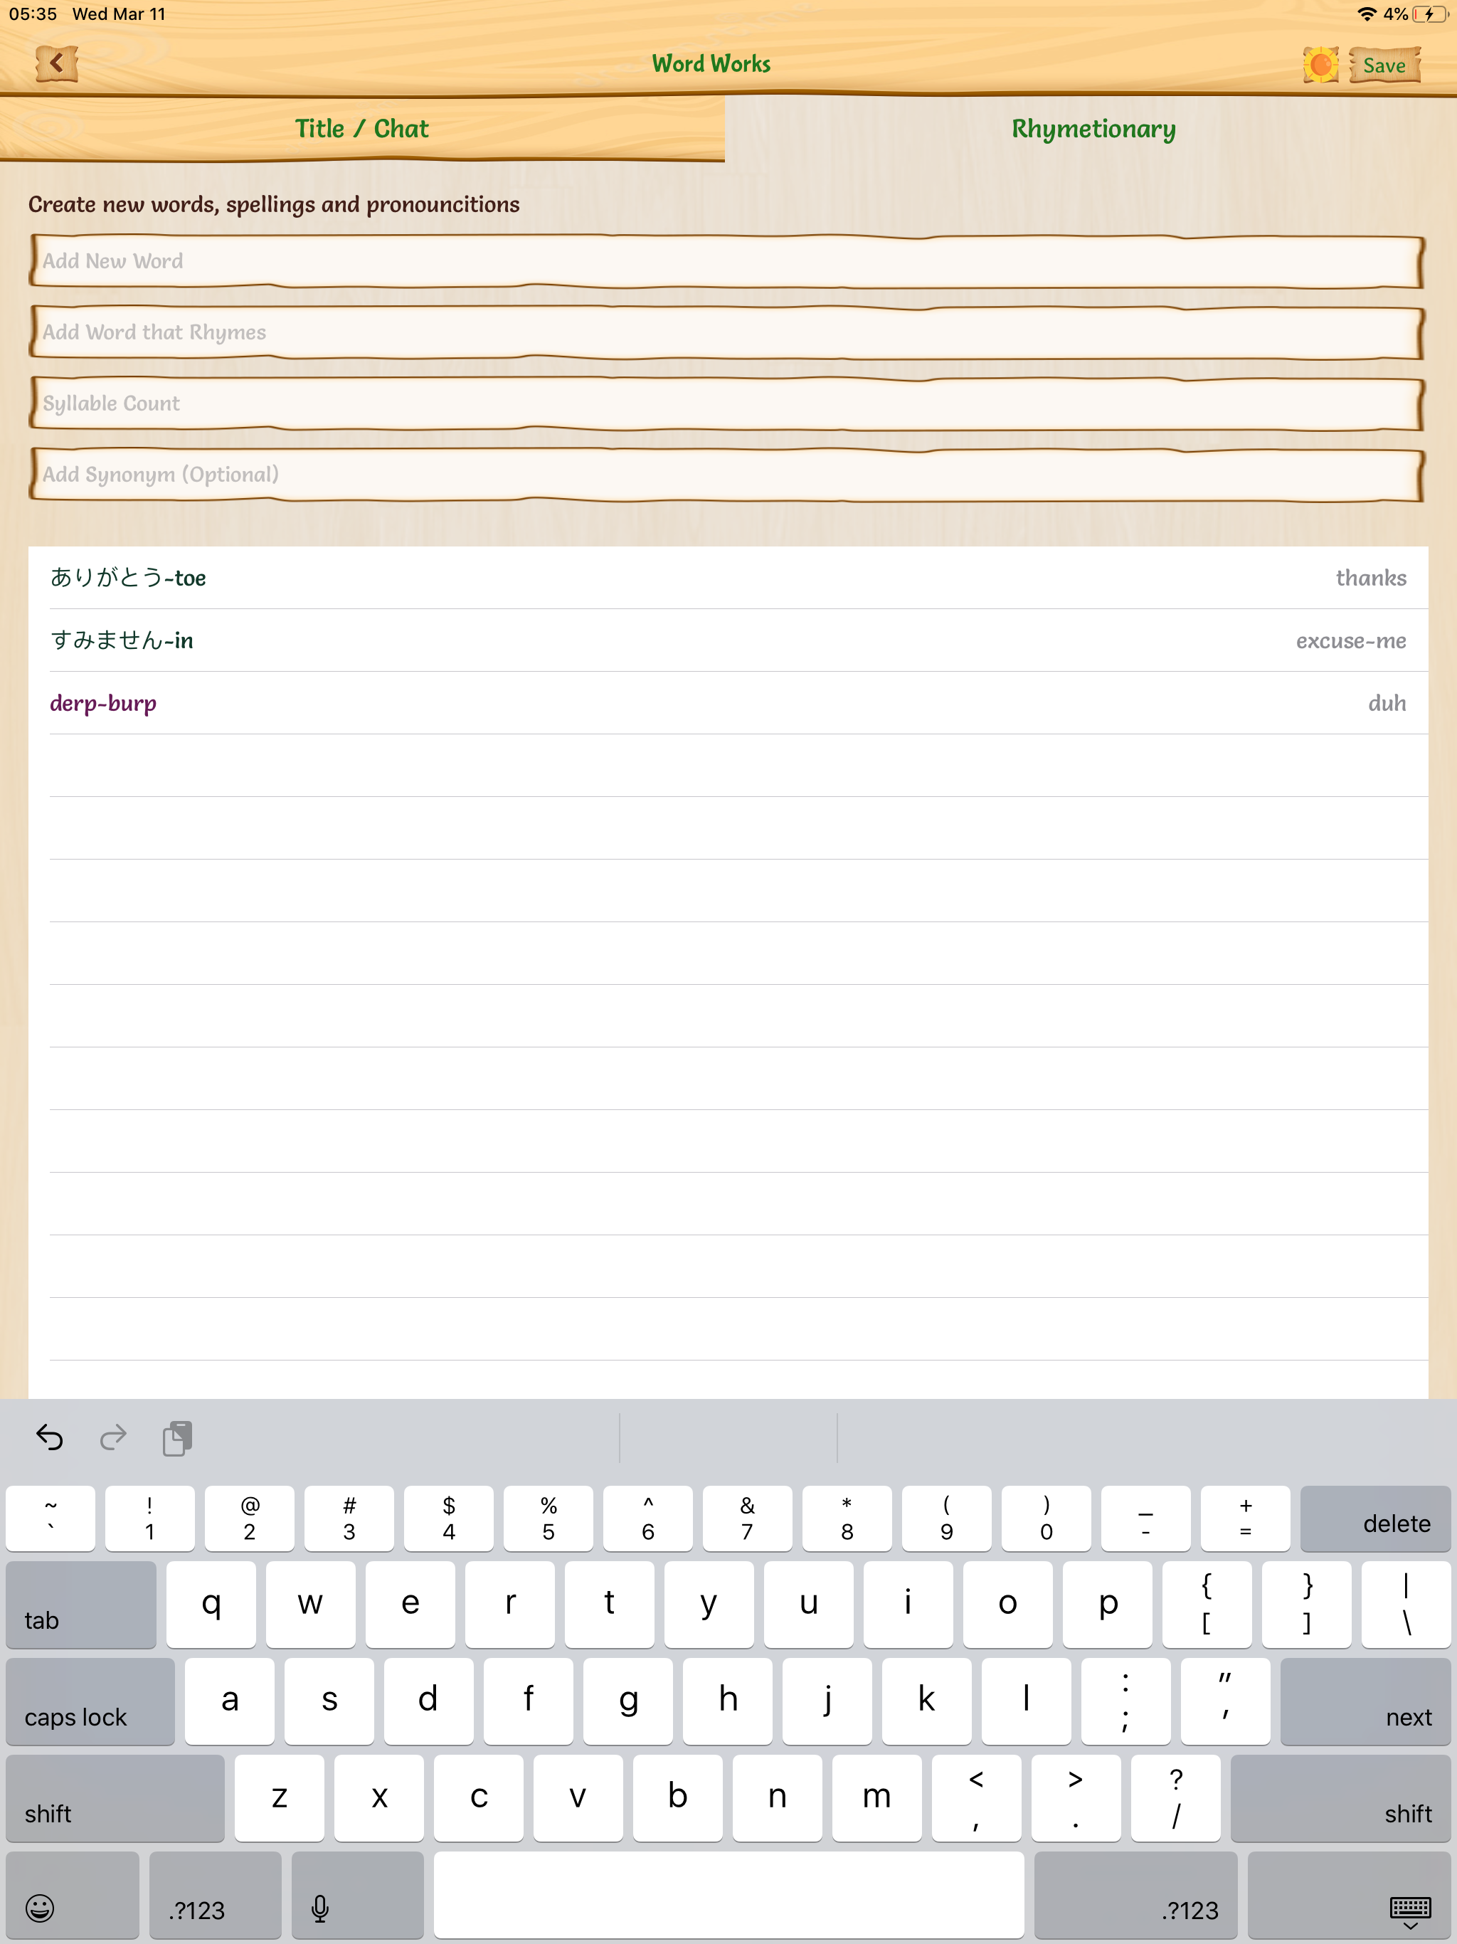This screenshot has width=1457, height=1944.
Task: Toggle the sun day/night theme icon
Action: coord(1320,65)
